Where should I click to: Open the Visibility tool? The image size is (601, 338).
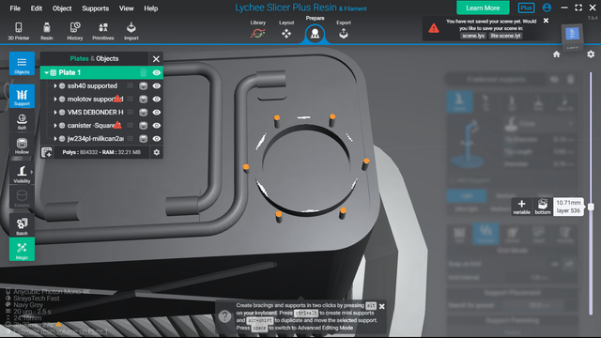tap(22, 174)
